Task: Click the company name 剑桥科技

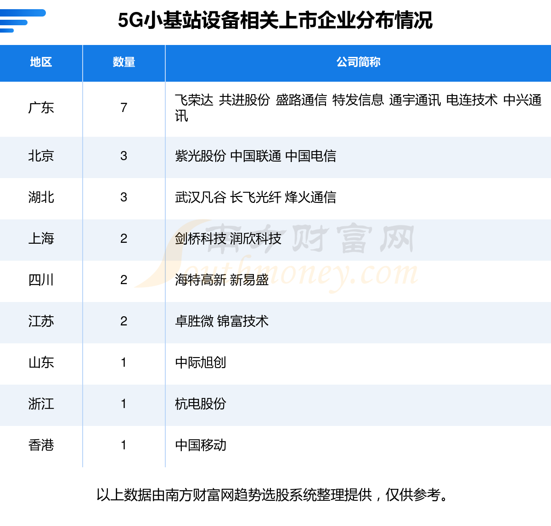Action: [200, 239]
